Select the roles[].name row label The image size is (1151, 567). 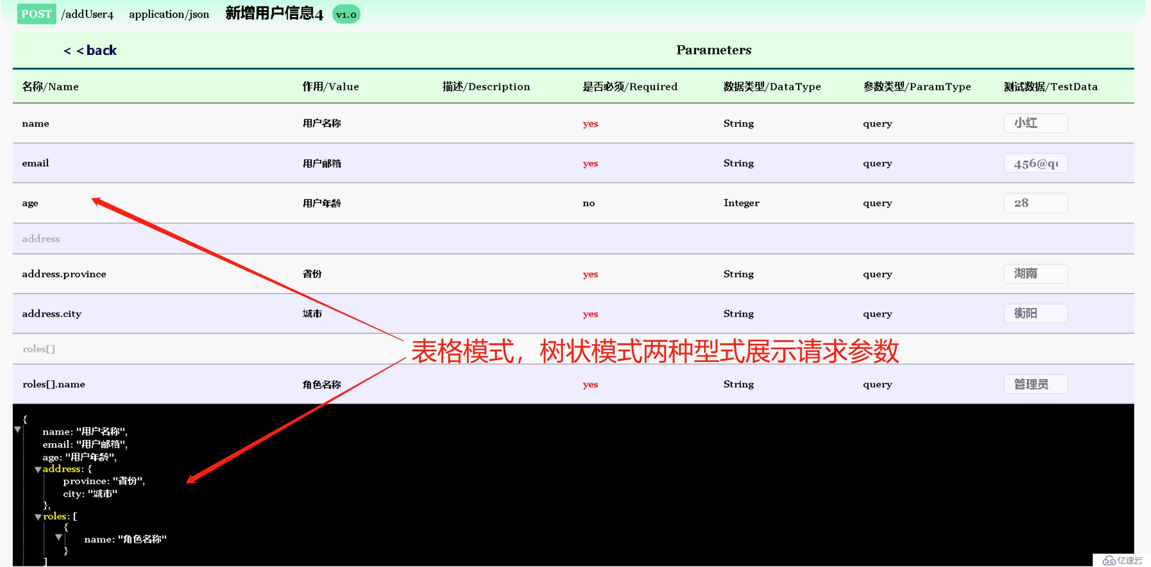(x=53, y=384)
